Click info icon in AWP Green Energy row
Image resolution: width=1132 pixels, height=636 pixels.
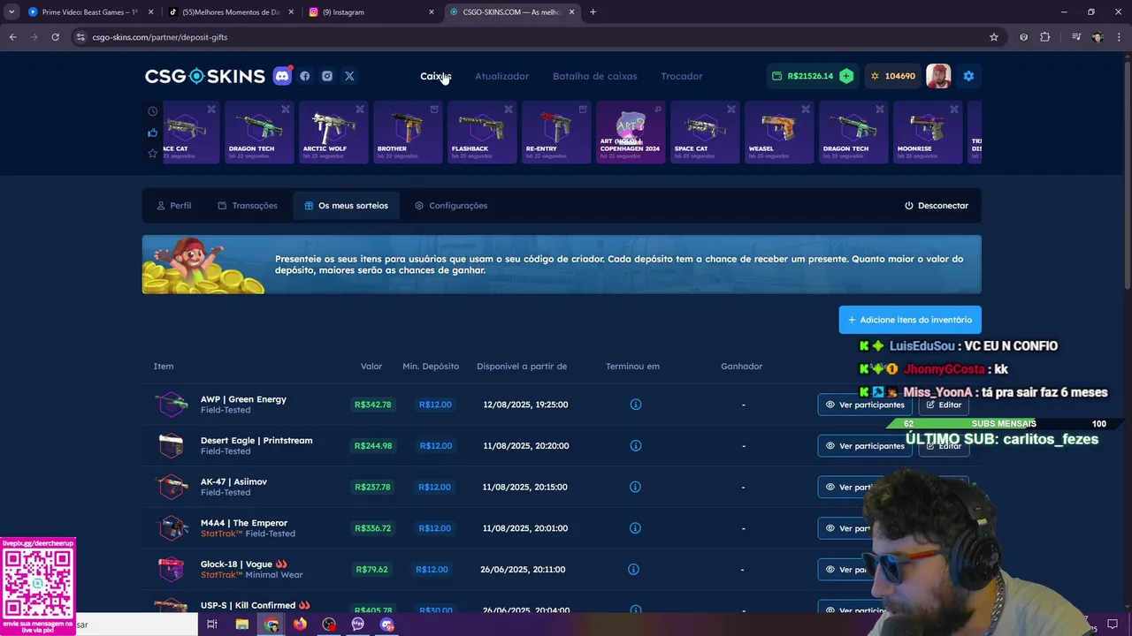tap(635, 405)
